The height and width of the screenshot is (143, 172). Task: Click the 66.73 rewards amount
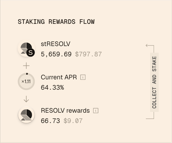click(x=50, y=121)
